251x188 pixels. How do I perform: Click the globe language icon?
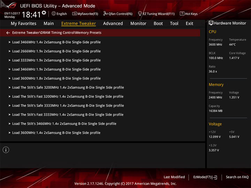coord(54,14)
